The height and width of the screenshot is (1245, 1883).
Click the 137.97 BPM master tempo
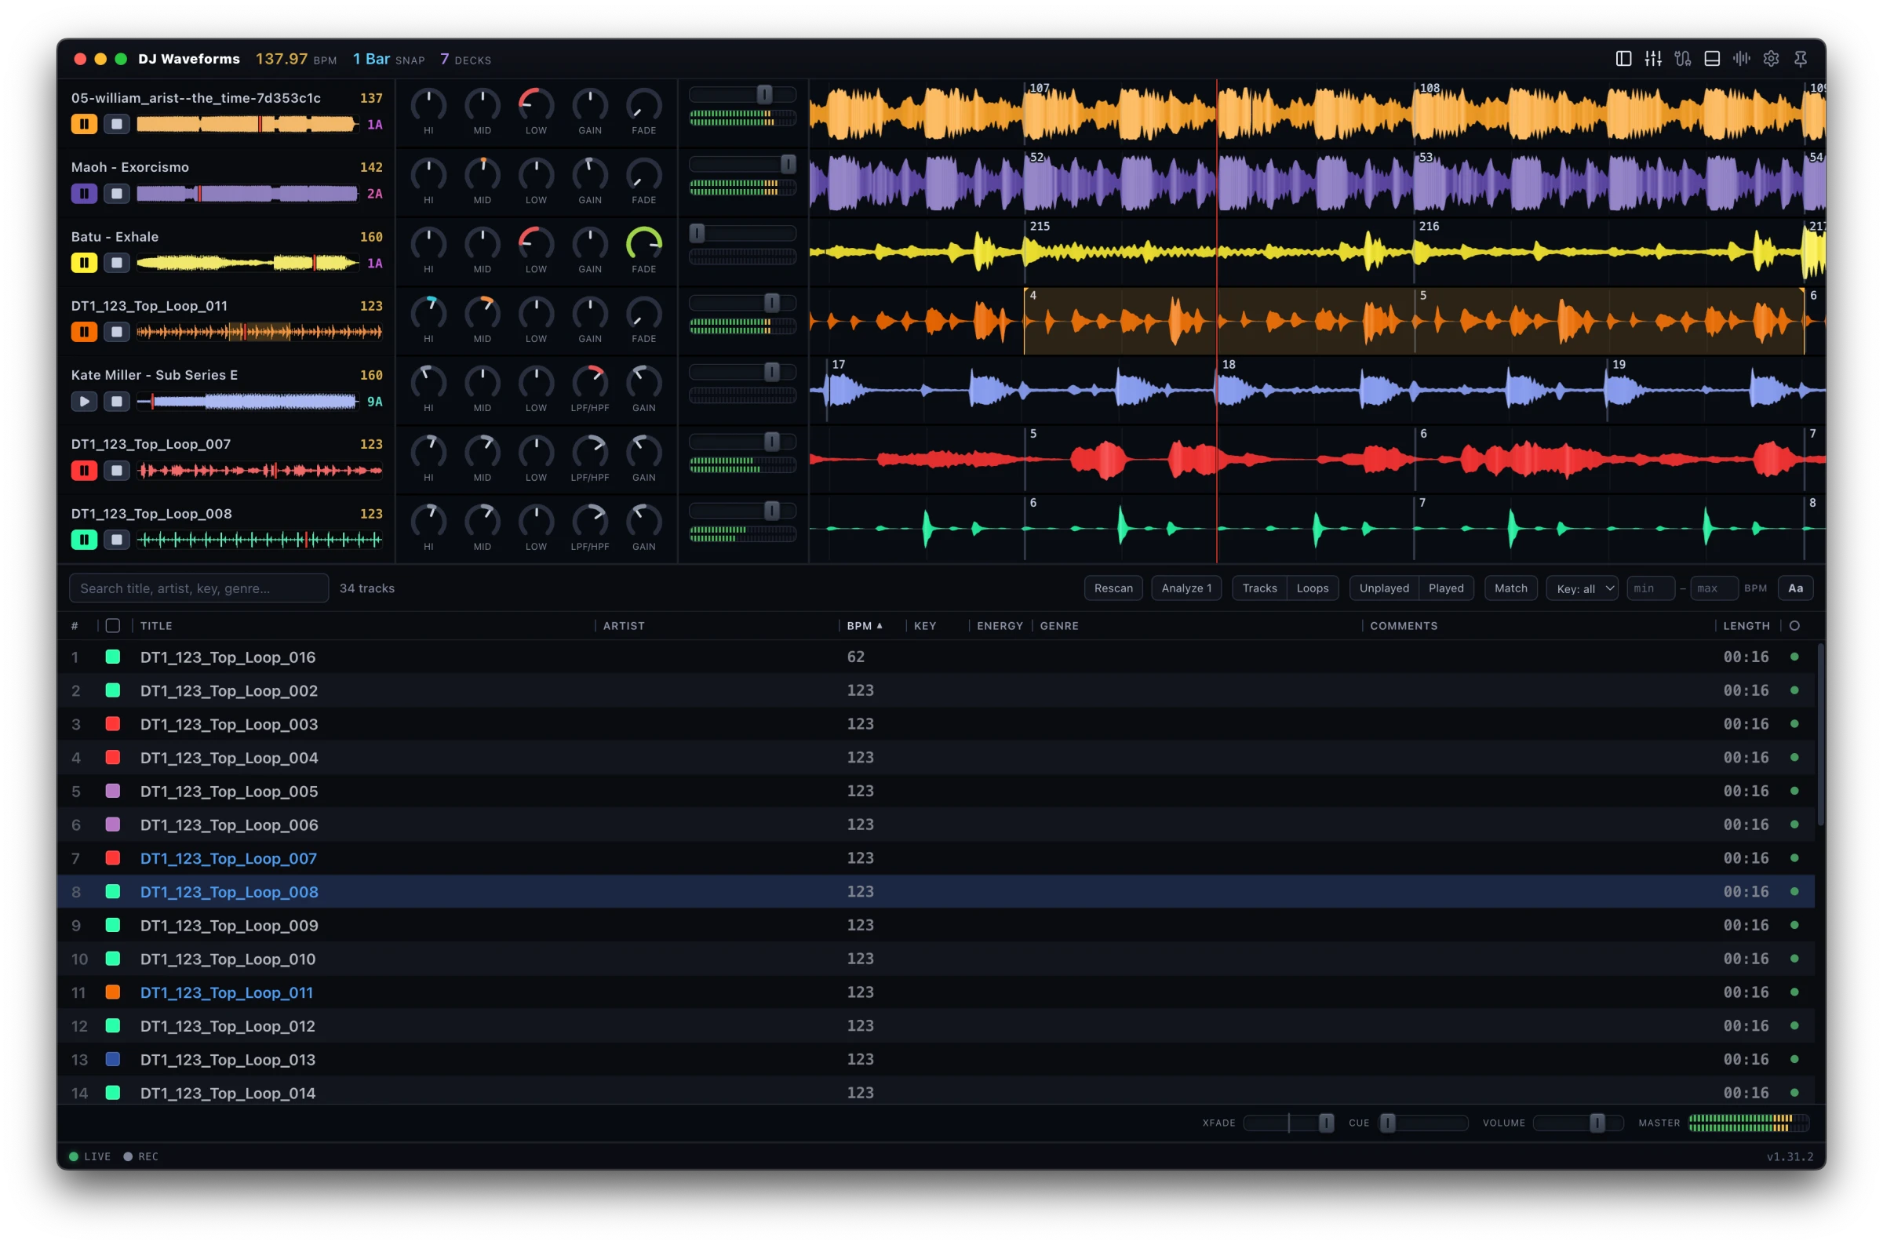pos(296,59)
